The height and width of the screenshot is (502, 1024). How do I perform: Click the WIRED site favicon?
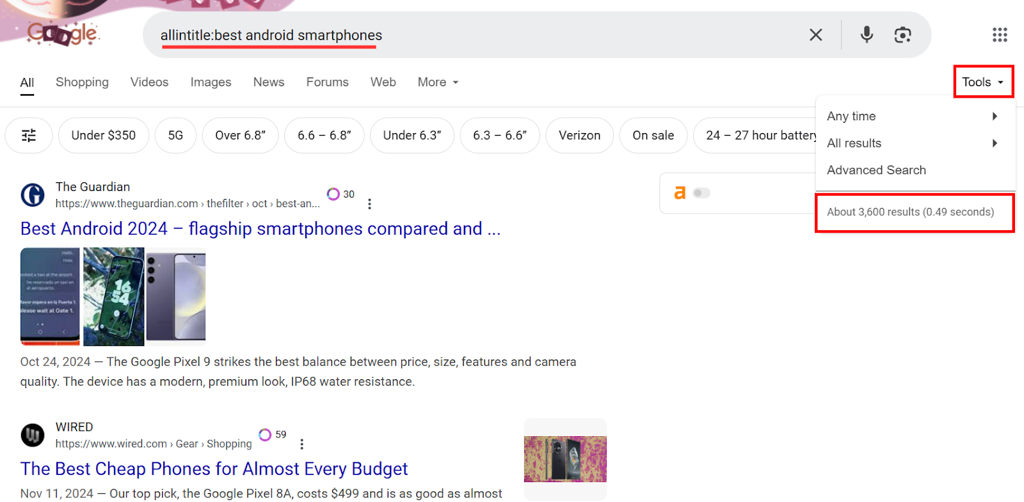(x=33, y=435)
